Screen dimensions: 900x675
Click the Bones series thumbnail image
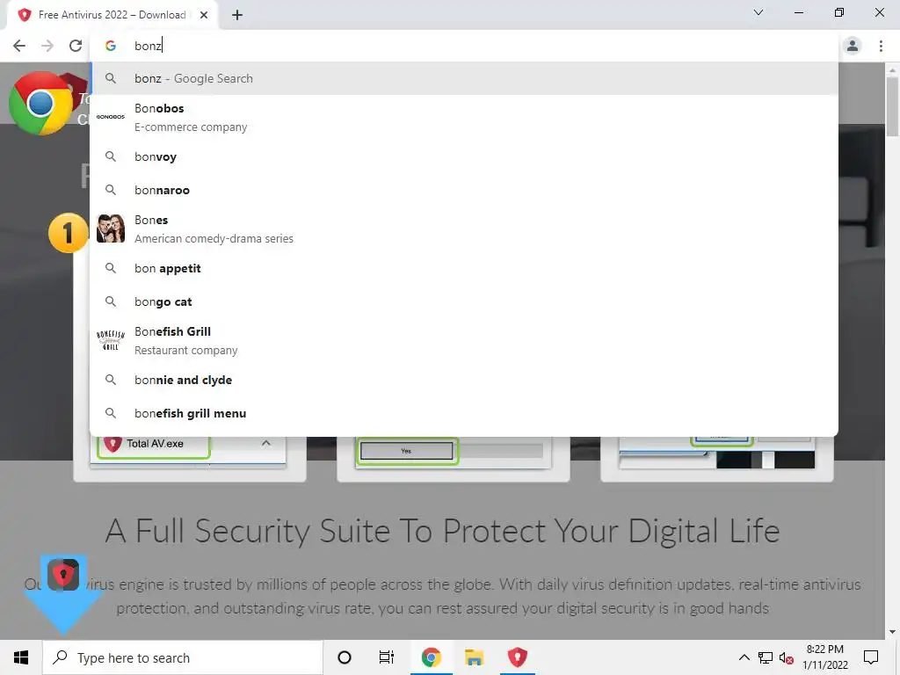[111, 229]
